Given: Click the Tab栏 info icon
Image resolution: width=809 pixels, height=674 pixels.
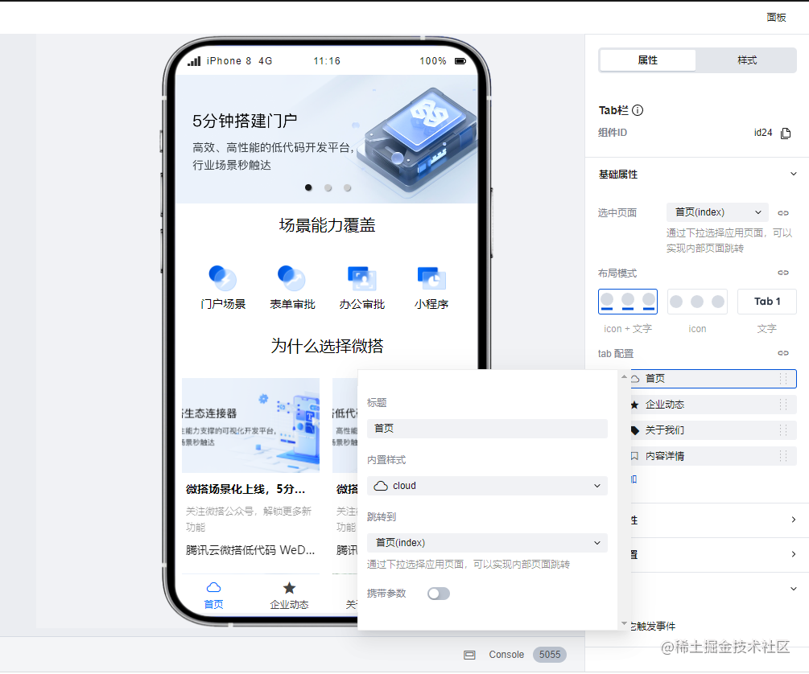Looking at the screenshot, I should click(x=638, y=110).
